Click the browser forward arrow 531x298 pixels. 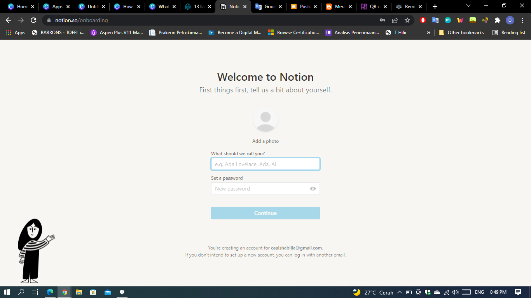[x=21, y=20]
